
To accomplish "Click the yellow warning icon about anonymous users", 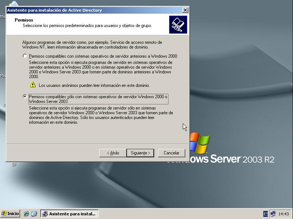I will 33,85.
